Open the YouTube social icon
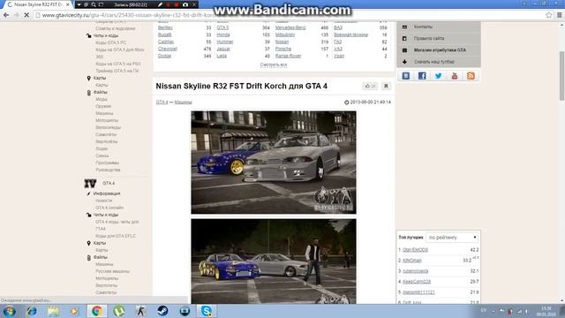Image resolution: width=565 pixels, height=318 pixels. point(455,76)
